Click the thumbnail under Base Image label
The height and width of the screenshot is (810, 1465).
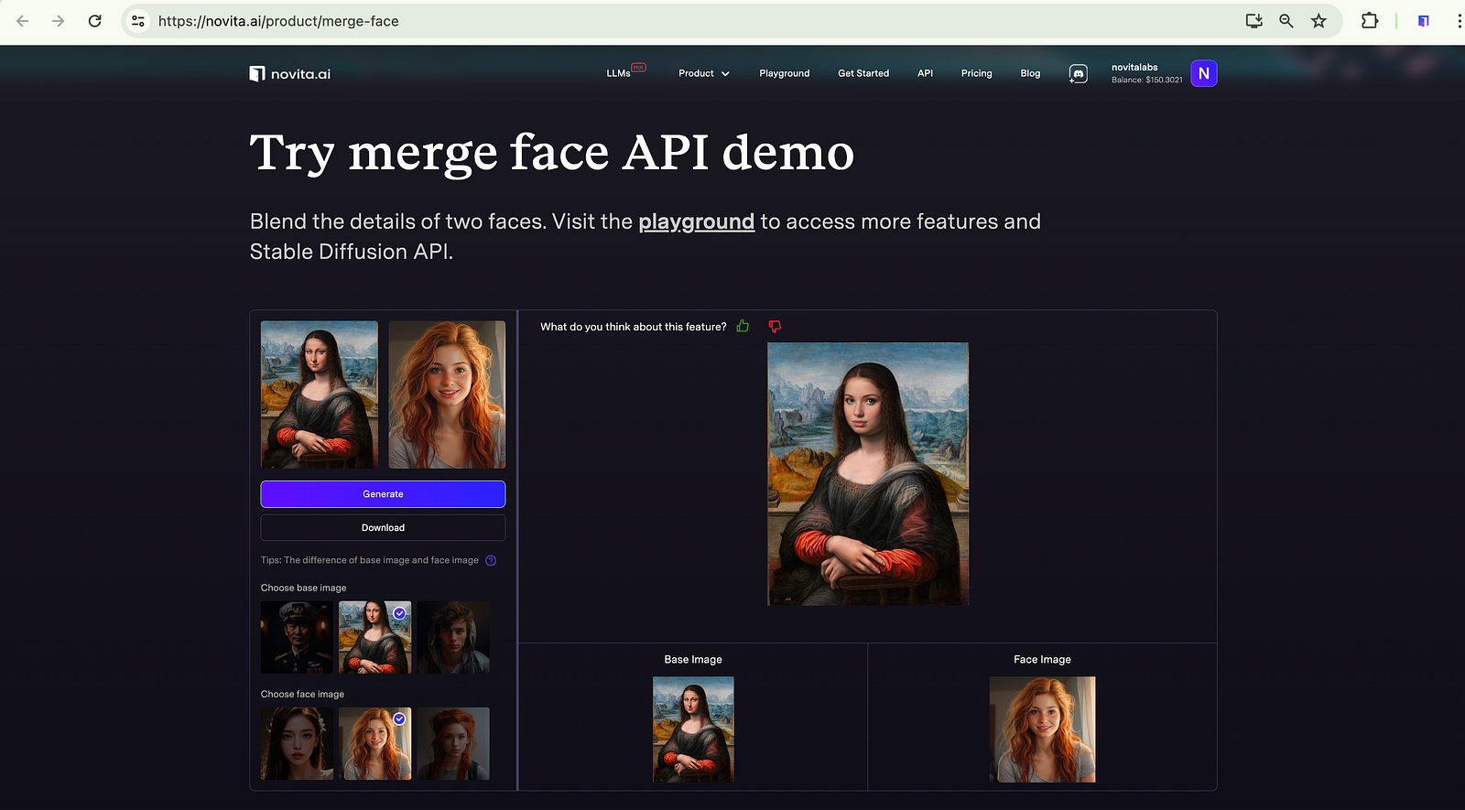click(693, 729)
